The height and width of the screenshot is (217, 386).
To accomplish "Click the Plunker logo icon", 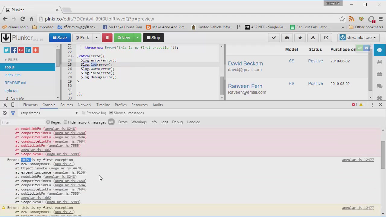I will (x=6, y=38).
